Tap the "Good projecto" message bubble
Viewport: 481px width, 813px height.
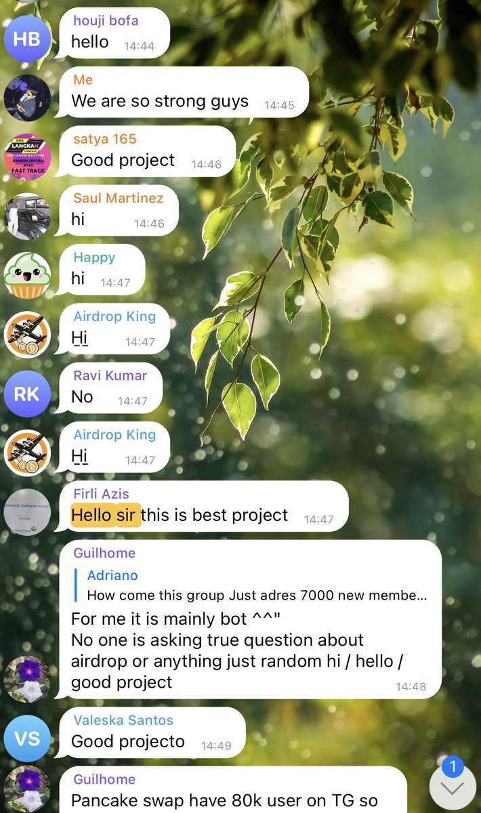tap(152, 733)
